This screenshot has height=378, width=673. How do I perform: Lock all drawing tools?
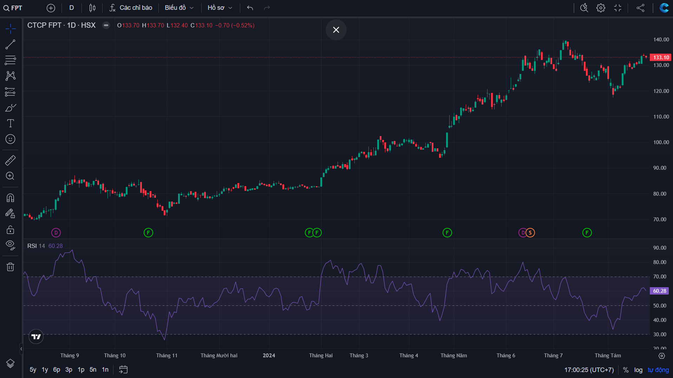click(x=11, y=230)
